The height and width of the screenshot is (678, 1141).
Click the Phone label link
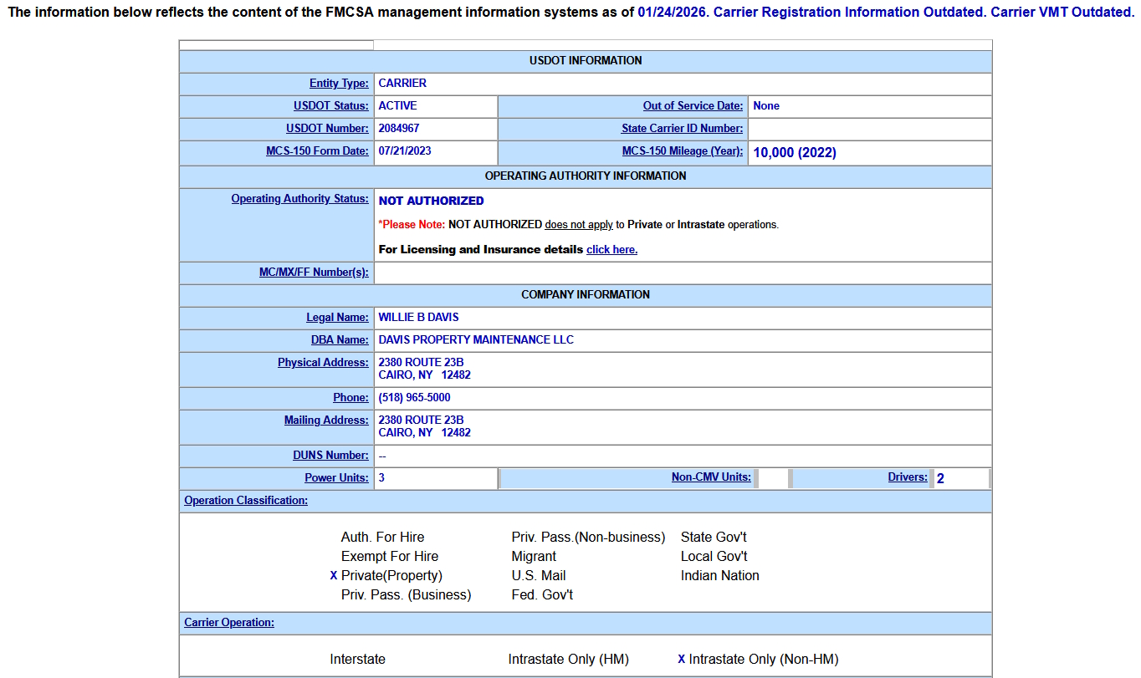(350, 398)
